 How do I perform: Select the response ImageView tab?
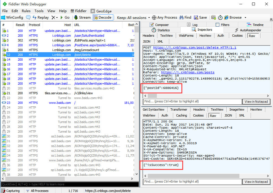[x=237, y=109]
